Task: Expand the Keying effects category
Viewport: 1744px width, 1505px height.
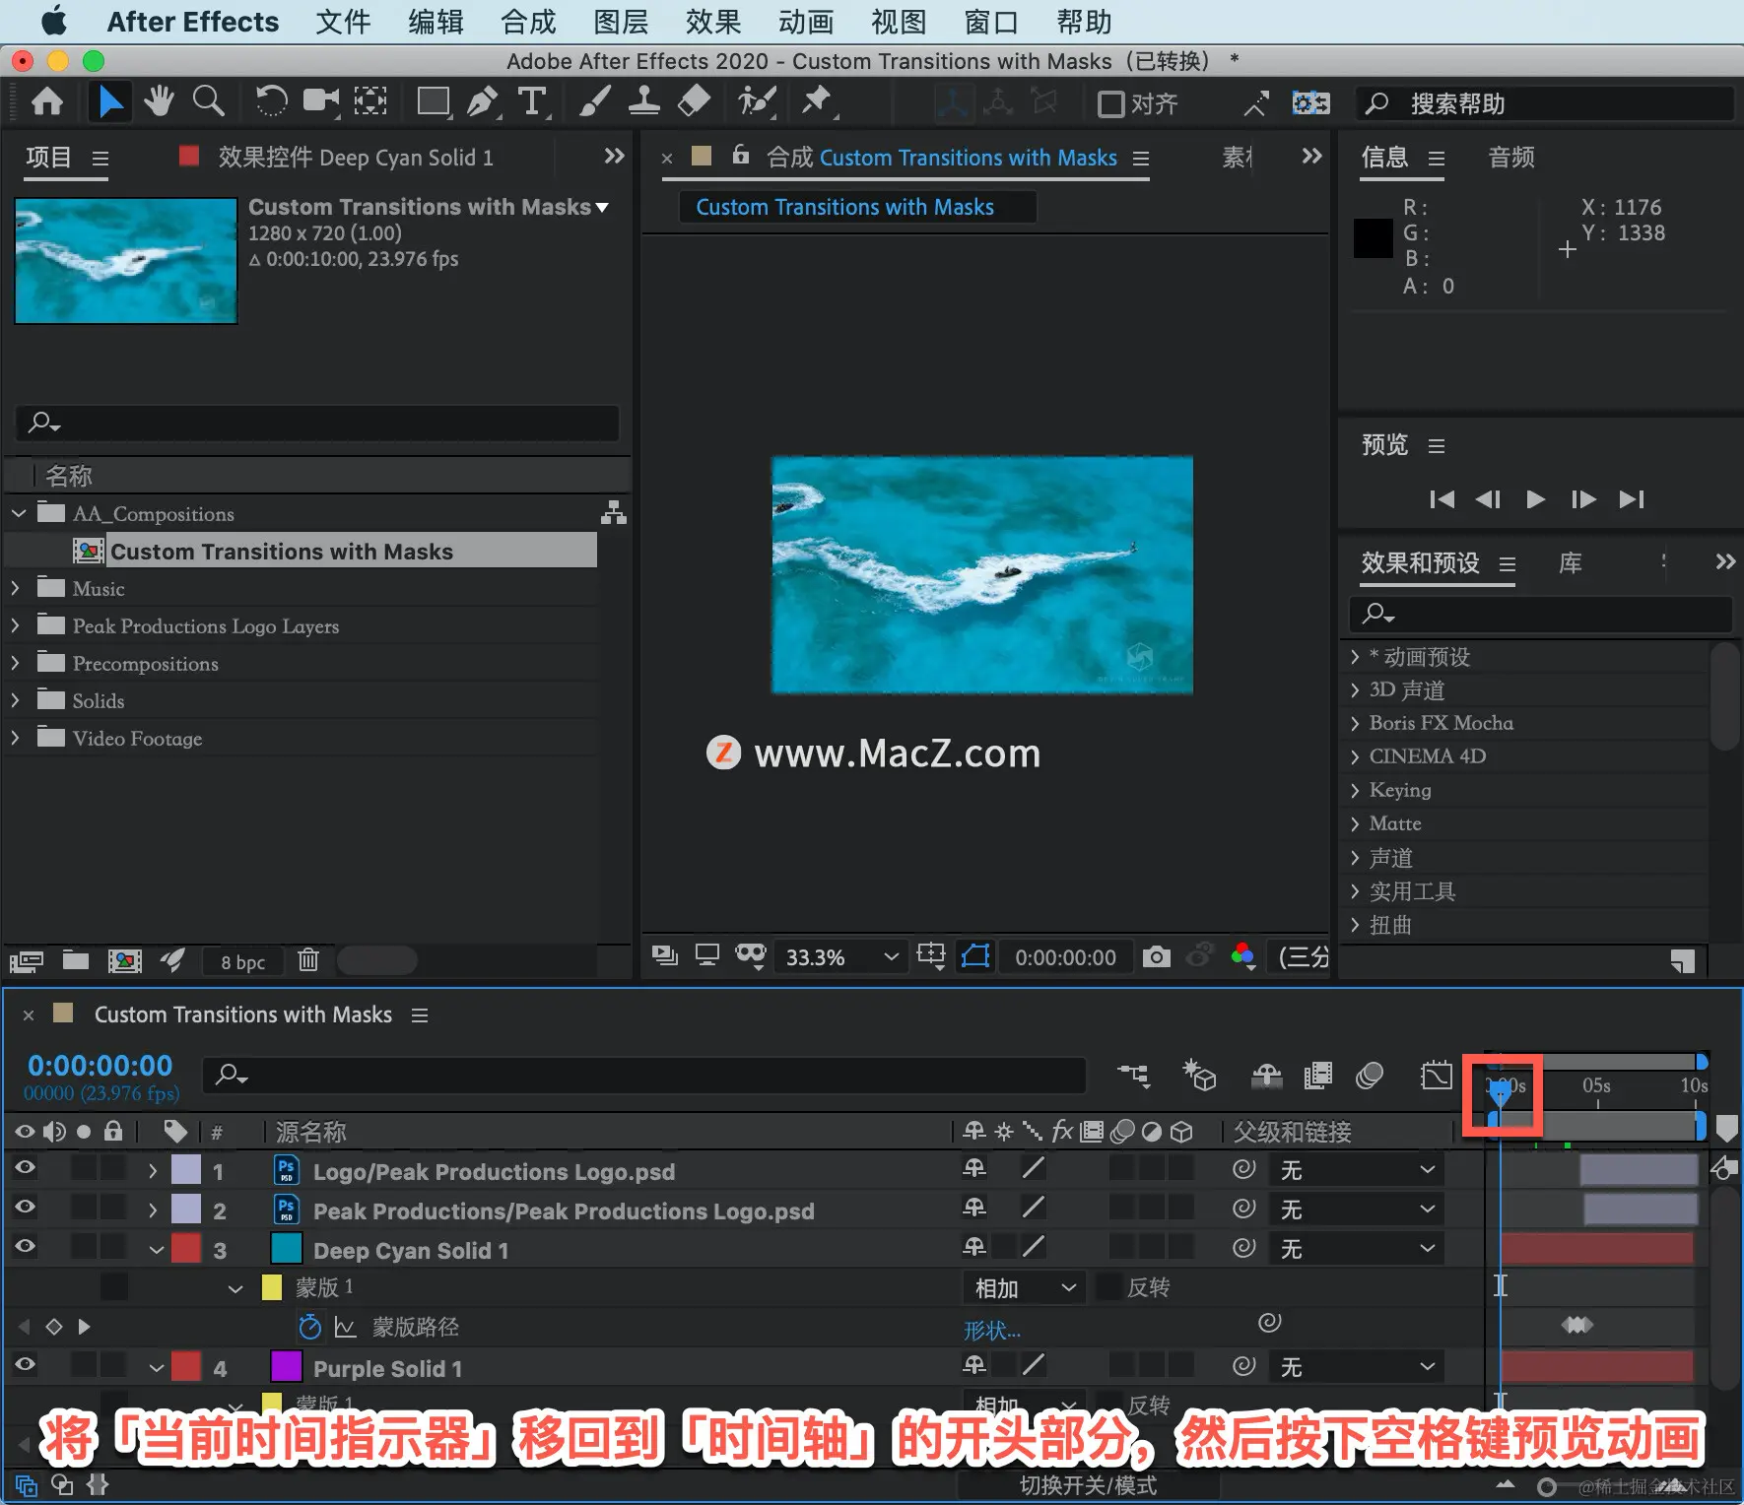Action: [1356, 790]
